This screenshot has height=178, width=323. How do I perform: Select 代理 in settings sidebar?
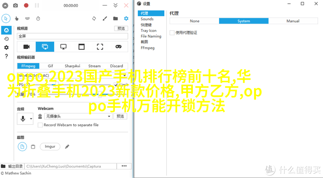pyautogui.click(x=151, y=13)
